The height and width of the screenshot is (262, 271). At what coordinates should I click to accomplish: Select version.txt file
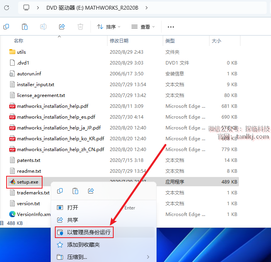coord(28,203)
